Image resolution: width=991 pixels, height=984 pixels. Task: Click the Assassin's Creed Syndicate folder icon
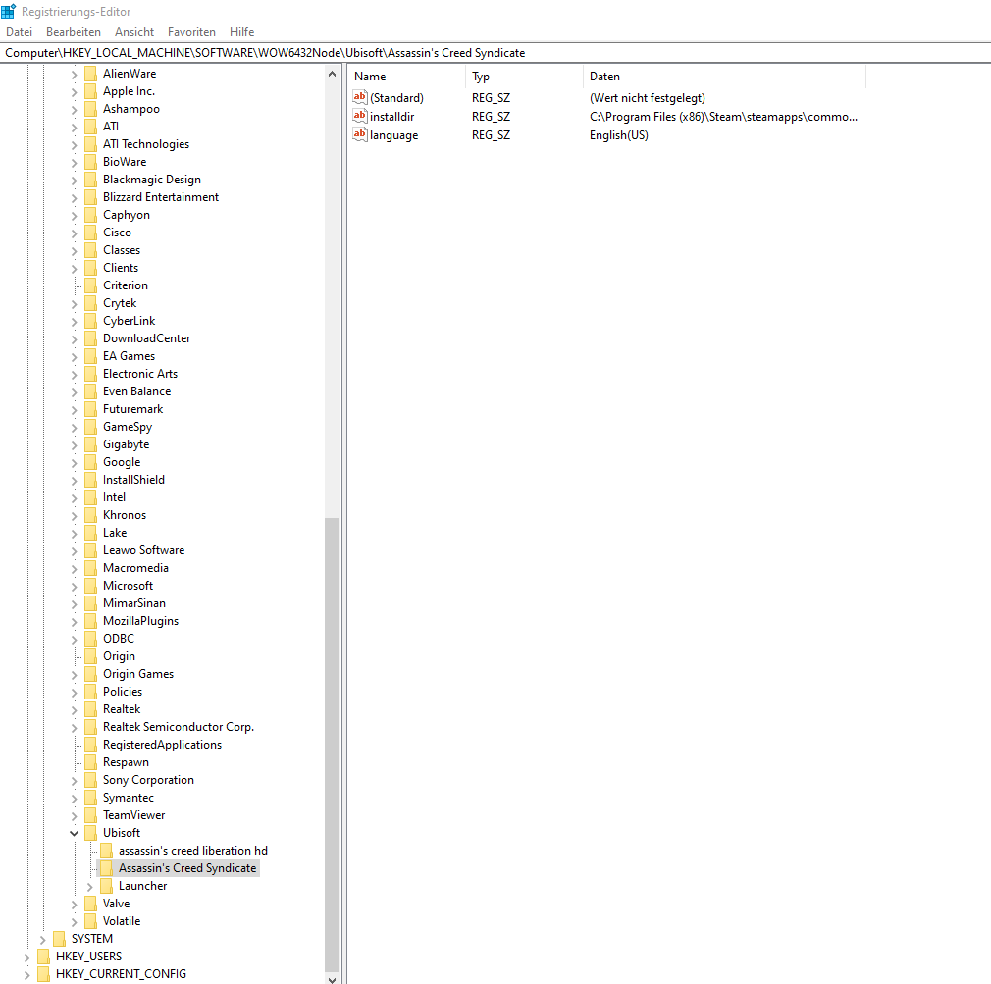pyautogui.click(x=106, y=868)
